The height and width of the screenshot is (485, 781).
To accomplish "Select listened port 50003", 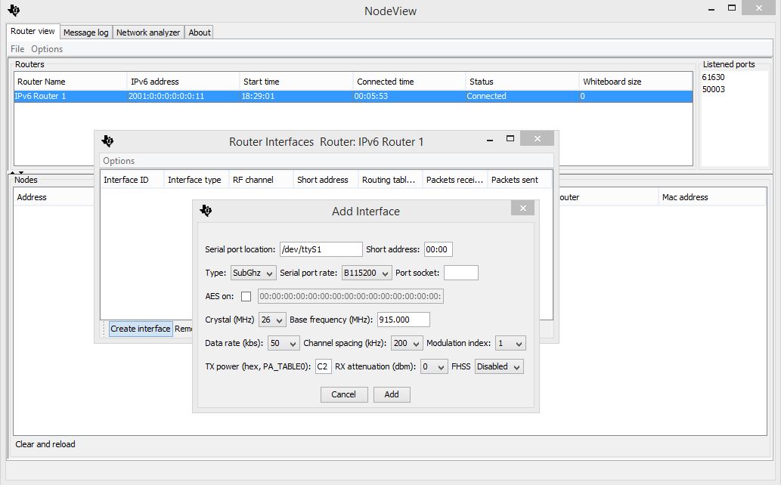I will tap(713, 89).
